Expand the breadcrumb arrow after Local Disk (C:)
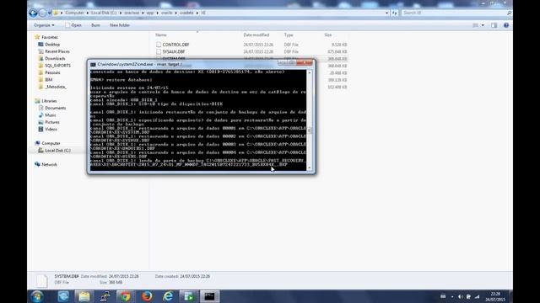 pyautogui.click(x=121, y=13)
